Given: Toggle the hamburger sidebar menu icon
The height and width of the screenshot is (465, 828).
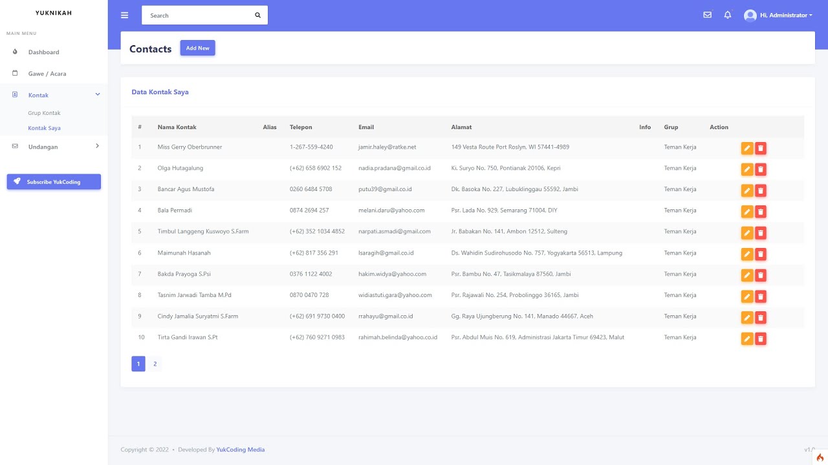Looking at the screenshot, I should click(125, 15).
